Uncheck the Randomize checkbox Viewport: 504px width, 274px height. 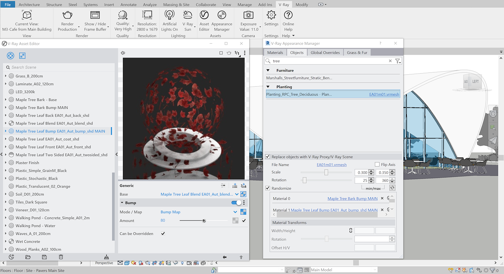pyautogui.click(x=268, y=188)
